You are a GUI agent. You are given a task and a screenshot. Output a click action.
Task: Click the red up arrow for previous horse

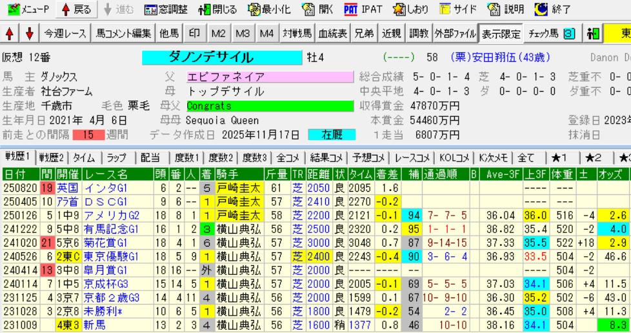[x=10, y=34]
